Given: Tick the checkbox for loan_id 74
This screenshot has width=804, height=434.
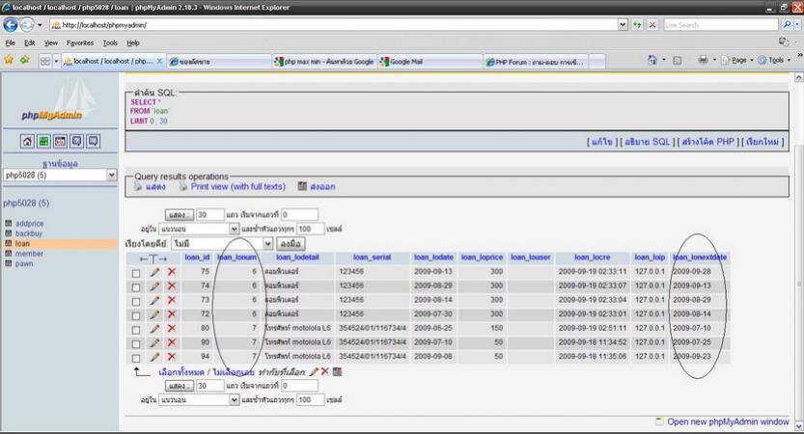Looking at the screenshot, I should (136, 287).
